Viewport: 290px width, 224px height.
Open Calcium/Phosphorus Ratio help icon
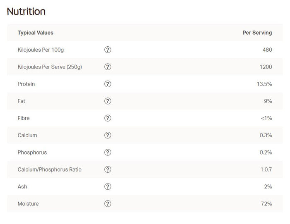(108, 169)
